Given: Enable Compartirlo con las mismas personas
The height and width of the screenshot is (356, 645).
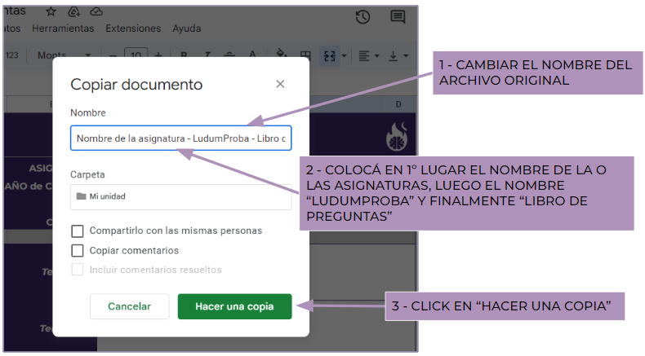Looking at the screenshot, I should pos(78,231).
